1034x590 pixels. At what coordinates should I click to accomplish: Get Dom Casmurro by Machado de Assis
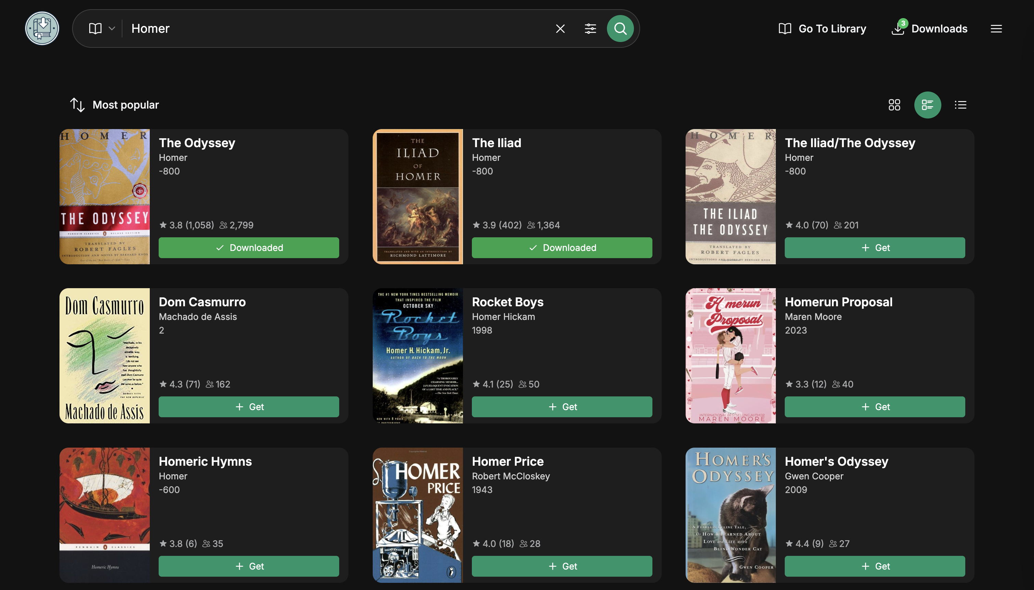[x=248, y=407]
